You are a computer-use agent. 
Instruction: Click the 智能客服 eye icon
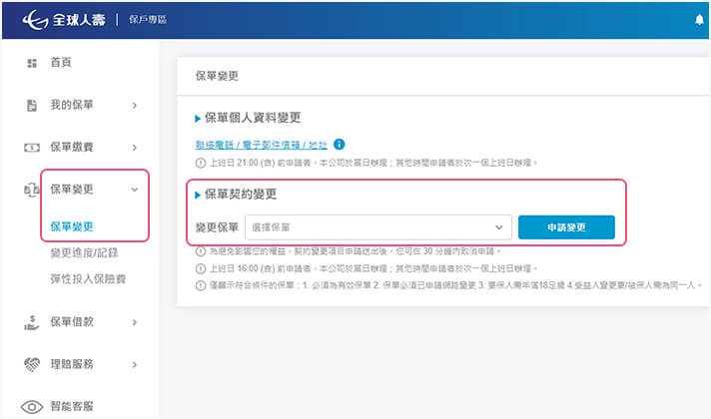tap(32, 407)
